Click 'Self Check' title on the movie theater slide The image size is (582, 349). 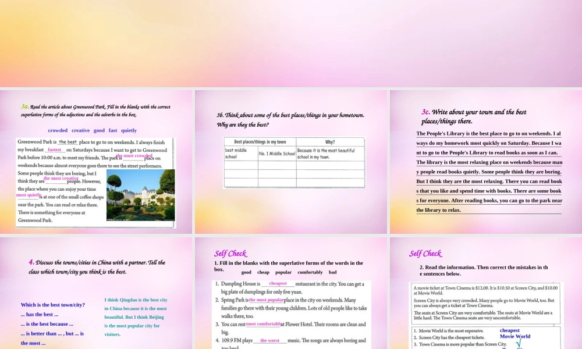[425, 254]
